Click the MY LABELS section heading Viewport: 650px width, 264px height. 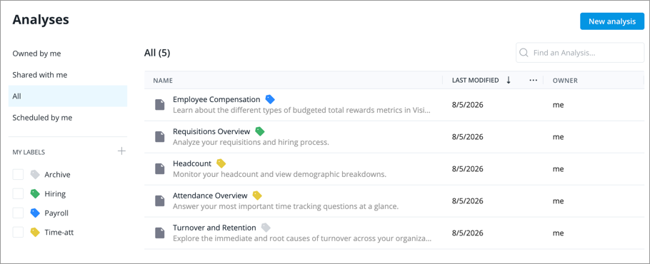pos(29,152)
